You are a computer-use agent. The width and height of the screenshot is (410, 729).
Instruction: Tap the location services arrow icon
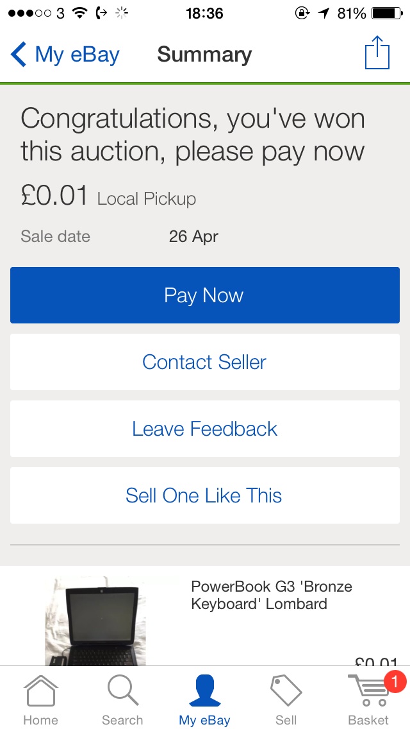pyautogui.click(x=324, y=13)
